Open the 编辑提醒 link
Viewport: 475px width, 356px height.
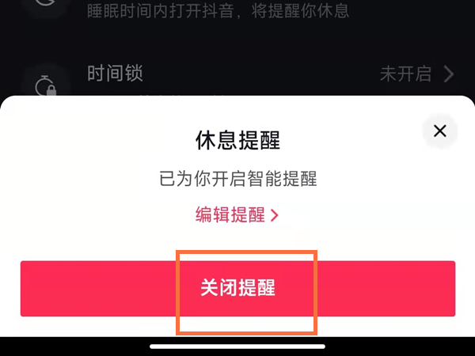pos(237,215)
